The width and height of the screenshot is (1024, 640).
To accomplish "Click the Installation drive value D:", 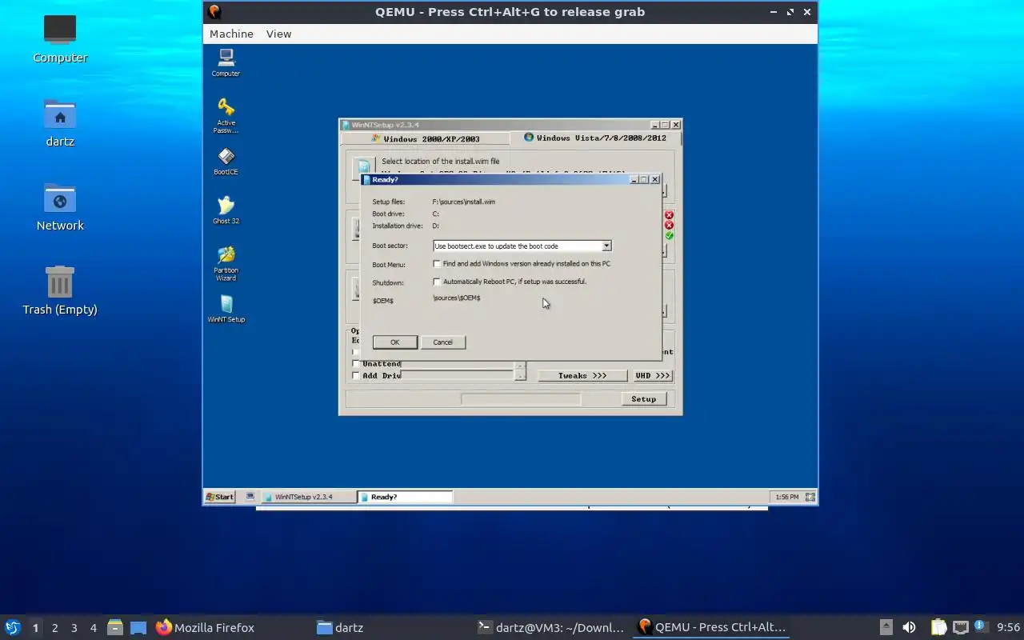I will click(436, 226).
